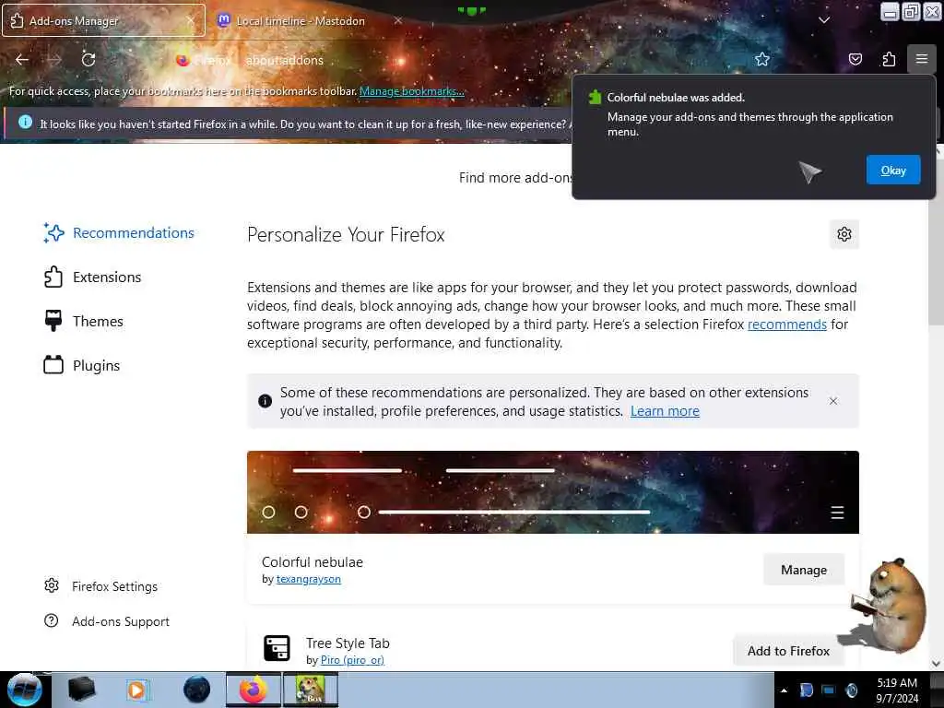
Task: Close the Mastodon tab
Action: pos(398,20)
